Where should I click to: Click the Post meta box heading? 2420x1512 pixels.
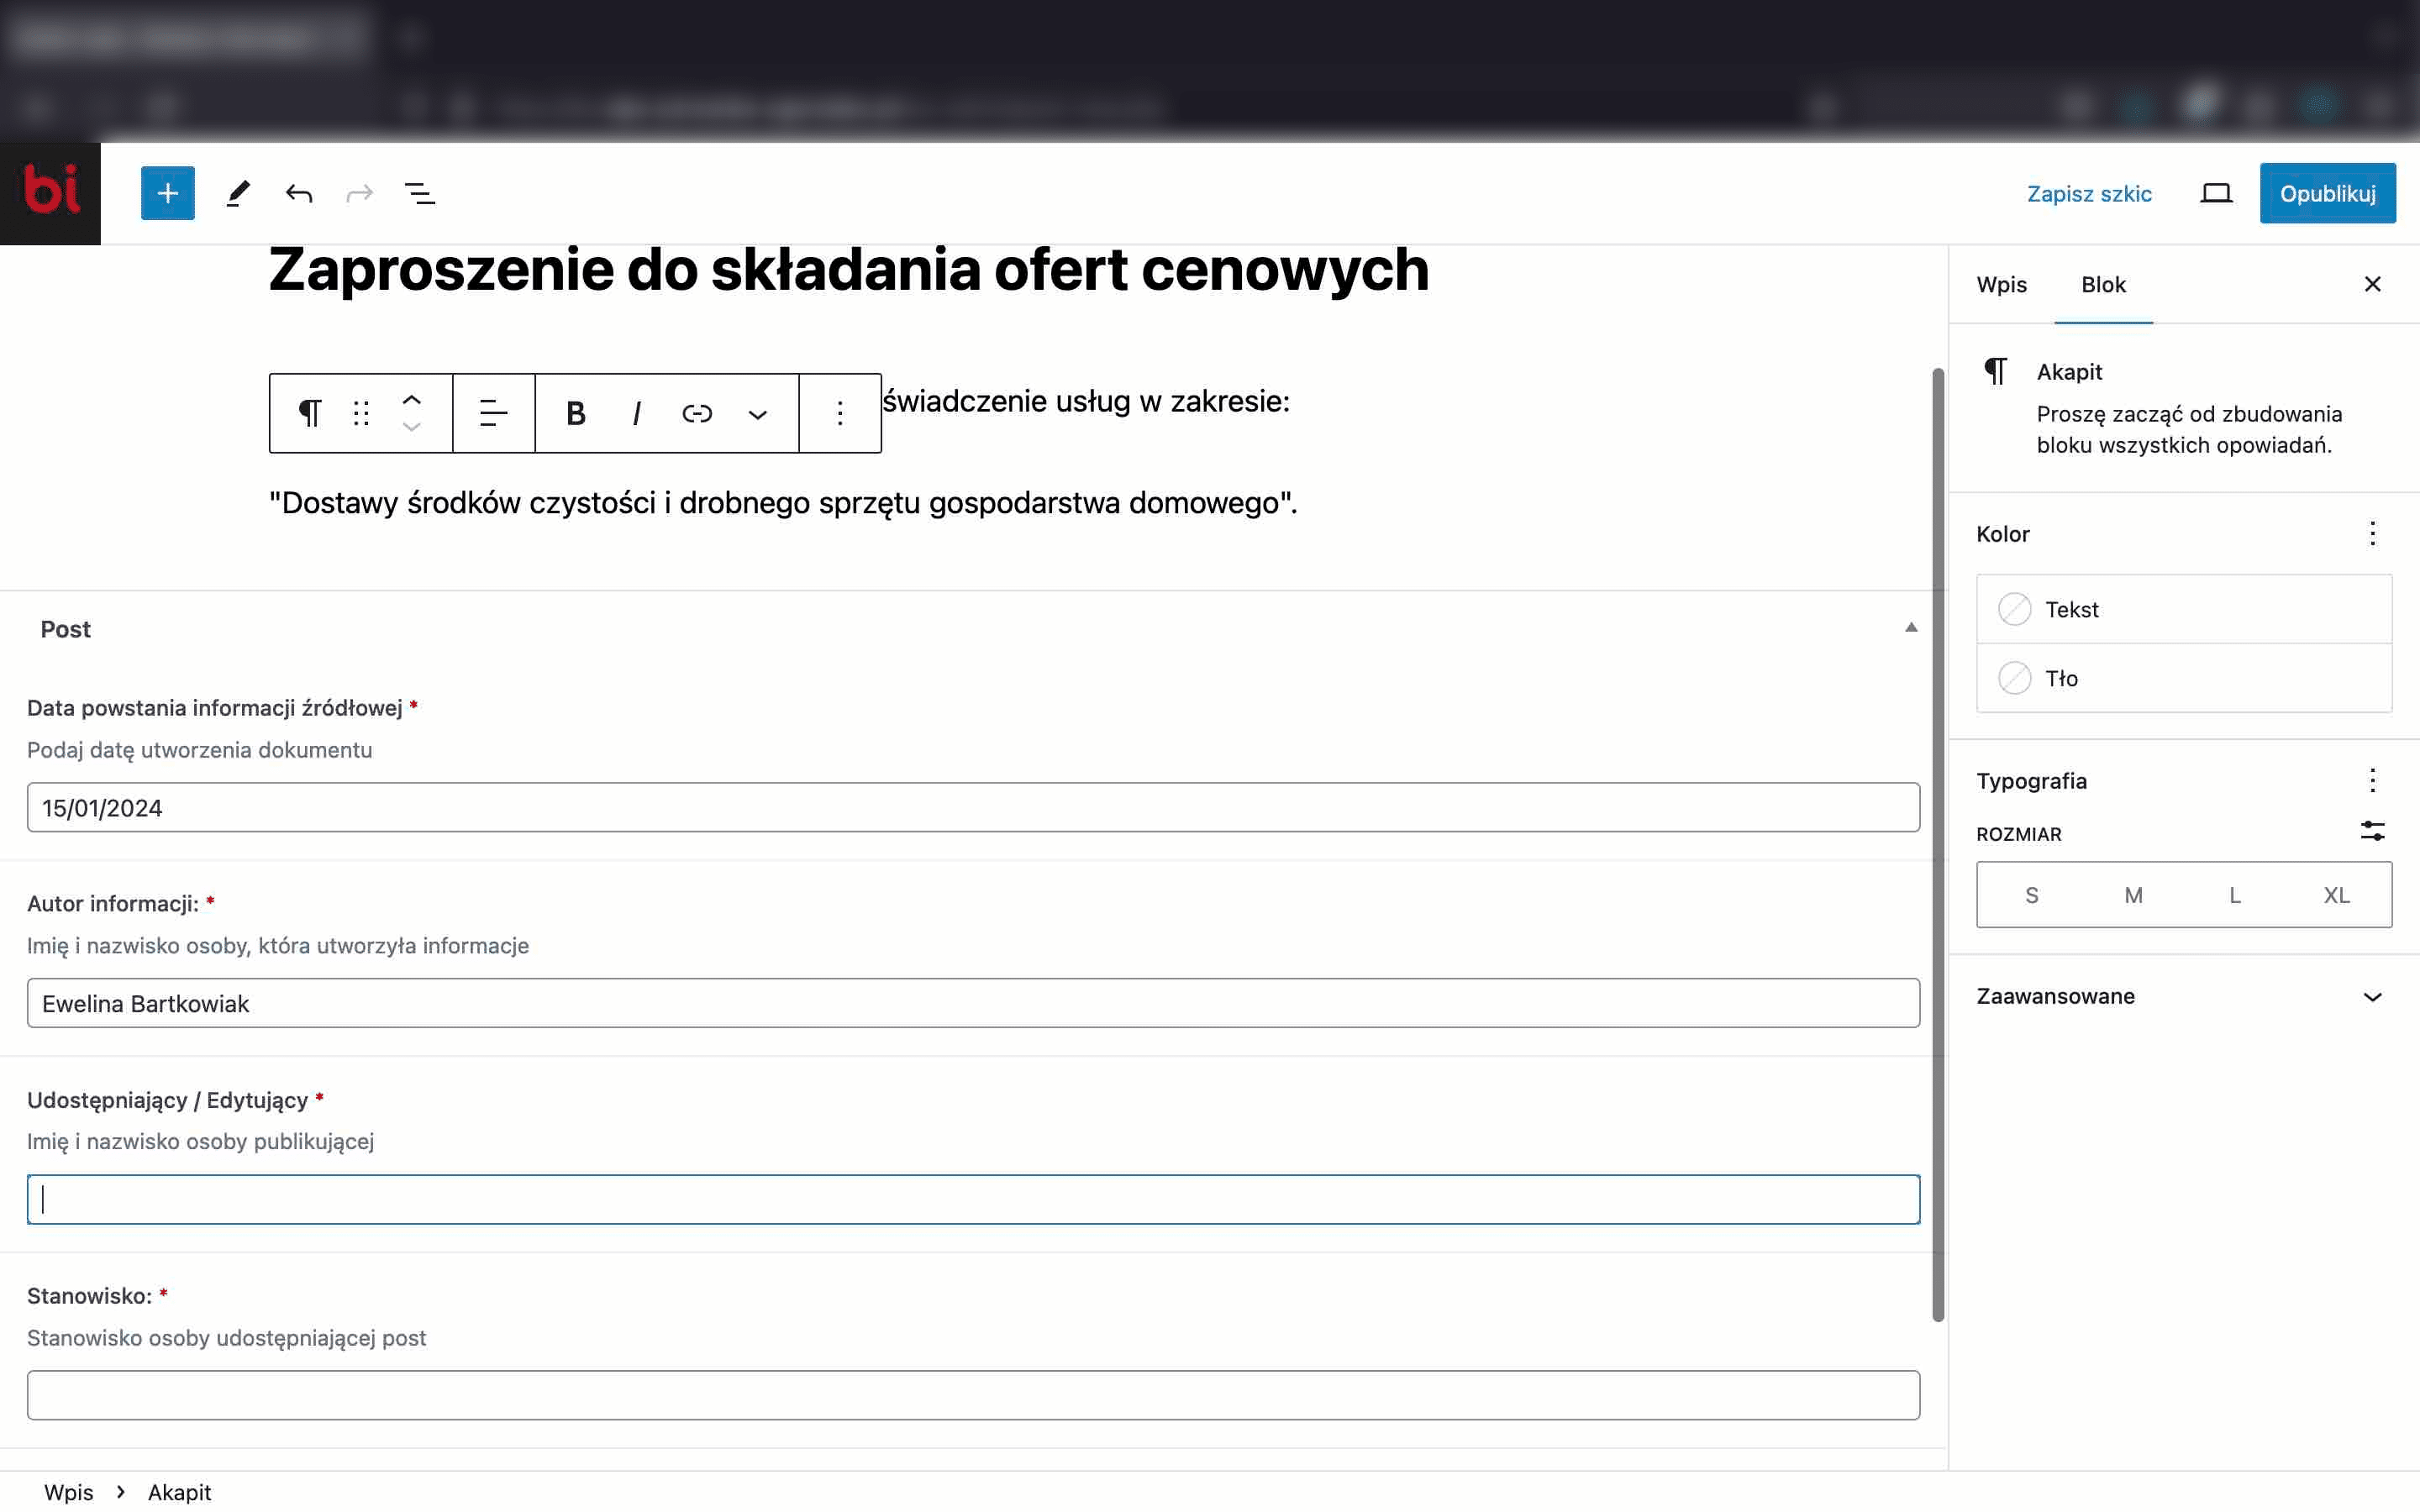[65, 629]
